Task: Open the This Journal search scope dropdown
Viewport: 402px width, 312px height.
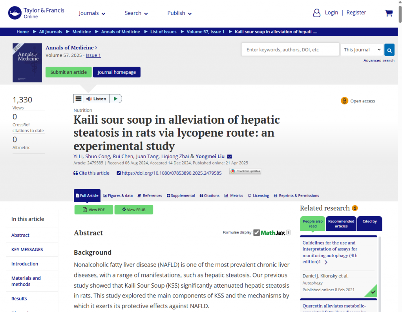Action: (362, 50)
